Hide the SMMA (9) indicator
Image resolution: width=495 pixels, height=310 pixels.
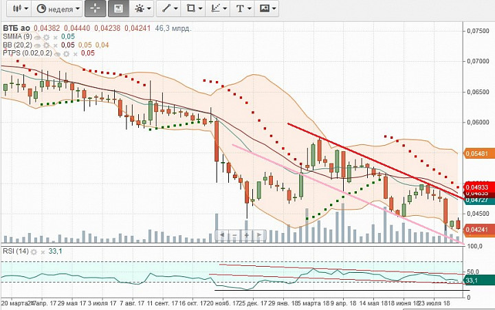coord(38,36)
